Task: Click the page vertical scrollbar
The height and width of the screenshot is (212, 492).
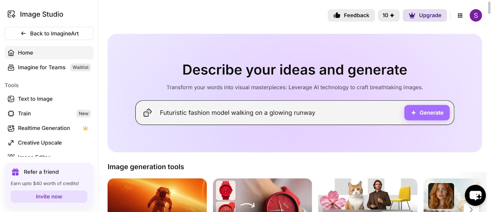Action: pyautogui.click(x=490, y=8)
